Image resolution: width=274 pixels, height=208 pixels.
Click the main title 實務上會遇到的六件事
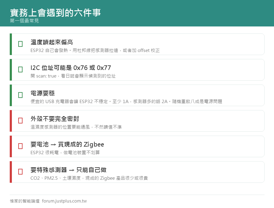click(x=55, y=12)
